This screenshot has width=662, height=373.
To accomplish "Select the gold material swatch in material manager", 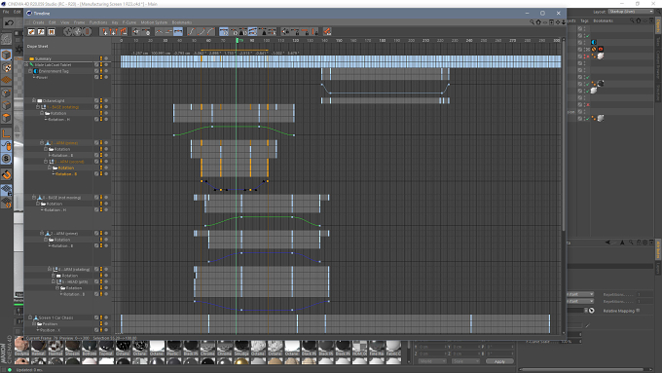I will pos(240,361).
